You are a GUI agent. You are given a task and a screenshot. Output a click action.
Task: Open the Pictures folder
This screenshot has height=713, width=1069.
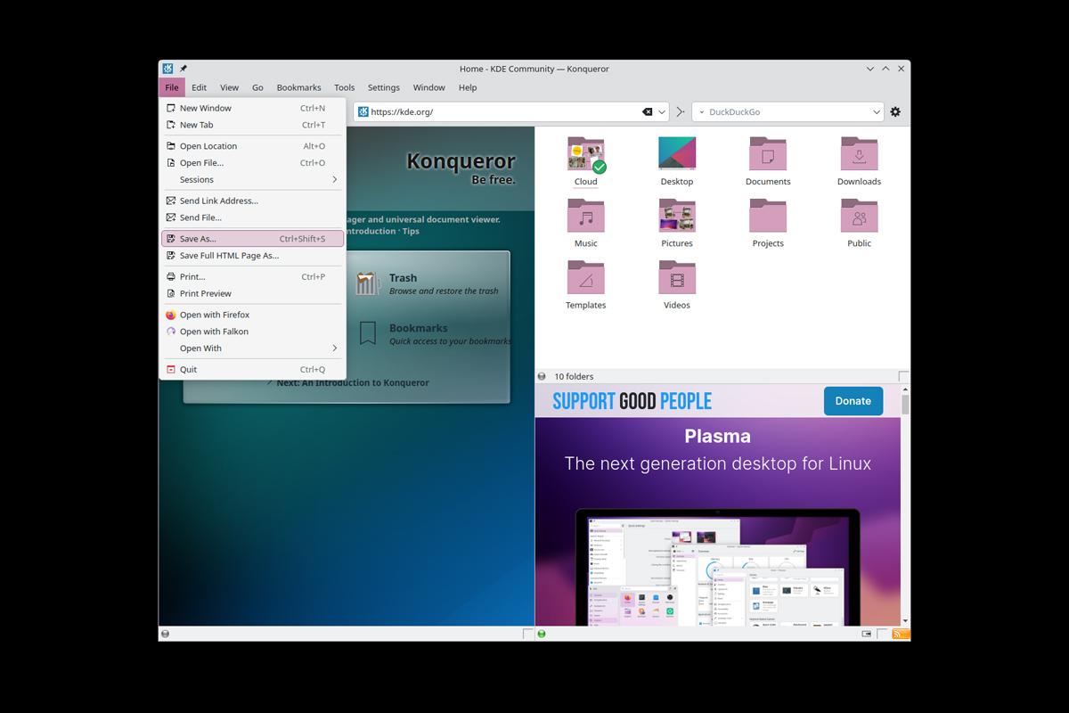click(x=677, y=223)
